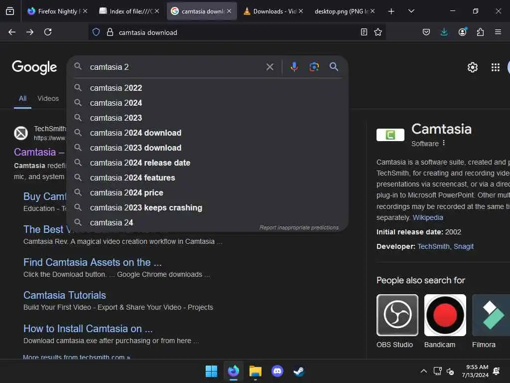The width and height of the screenshot is (510, 383).
Task: Choose suggestion camtasia 2024 features
Action: tap(208, 178)
